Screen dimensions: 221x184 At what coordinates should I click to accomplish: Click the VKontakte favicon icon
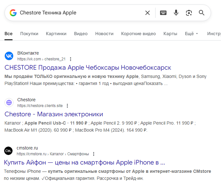tap(9, 56)
